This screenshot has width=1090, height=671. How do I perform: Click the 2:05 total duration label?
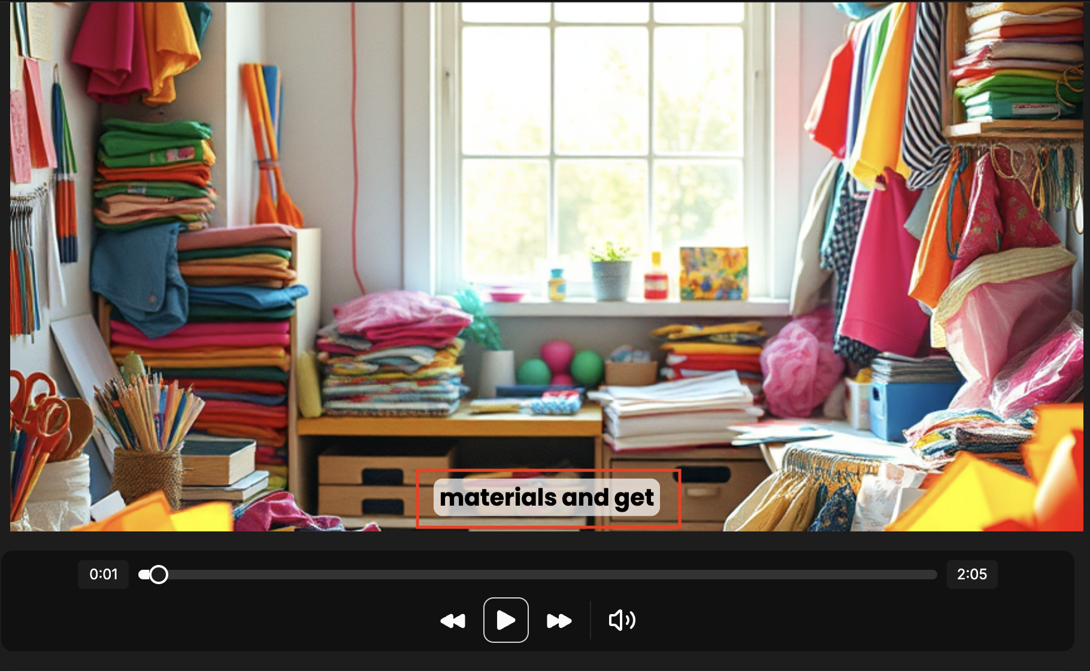tap(971, 574)
